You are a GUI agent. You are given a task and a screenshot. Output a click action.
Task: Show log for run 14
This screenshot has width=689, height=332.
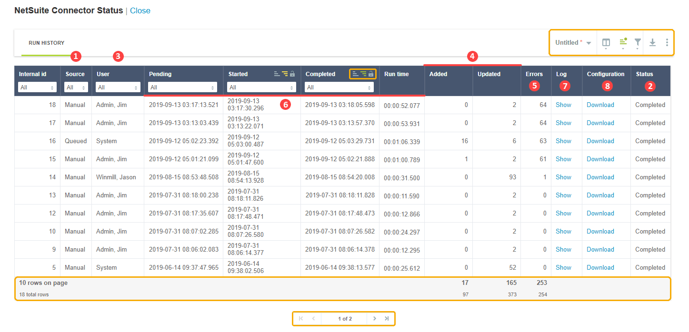(563, 177)
